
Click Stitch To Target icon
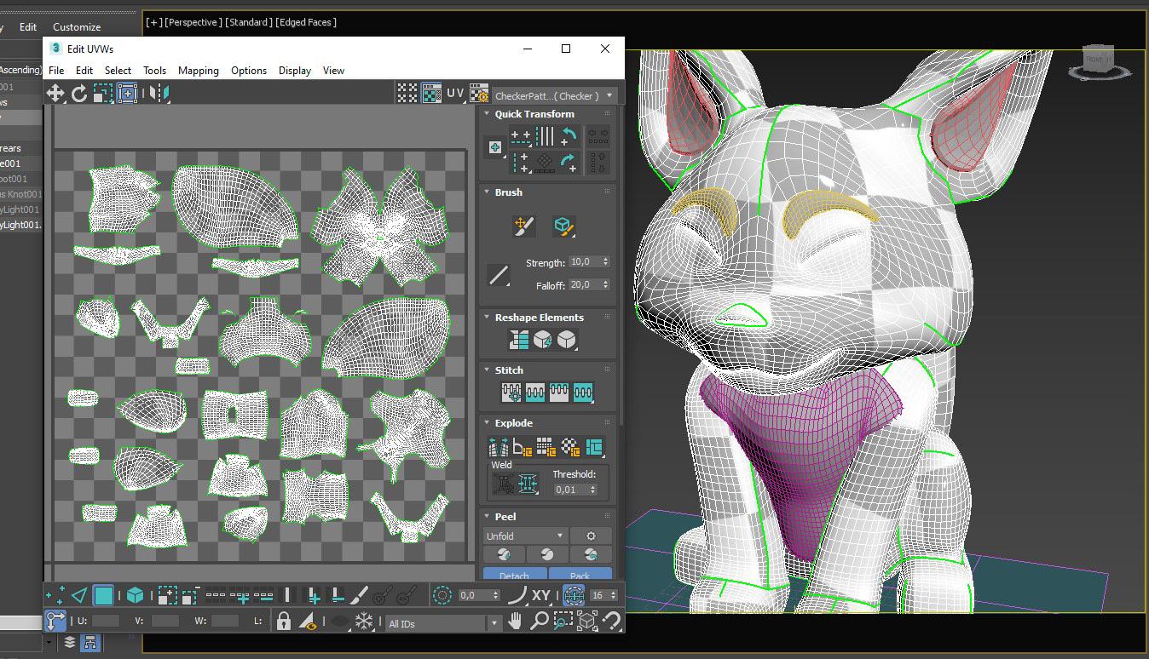click(x=511, y=393)
